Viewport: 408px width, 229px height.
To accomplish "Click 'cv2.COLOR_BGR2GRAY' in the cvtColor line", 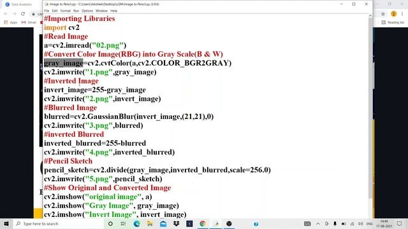I will tap(183, 63).
